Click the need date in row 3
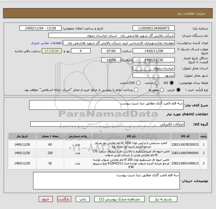The height and width of the screenshot is (209, 216). [x=22, y=163]
